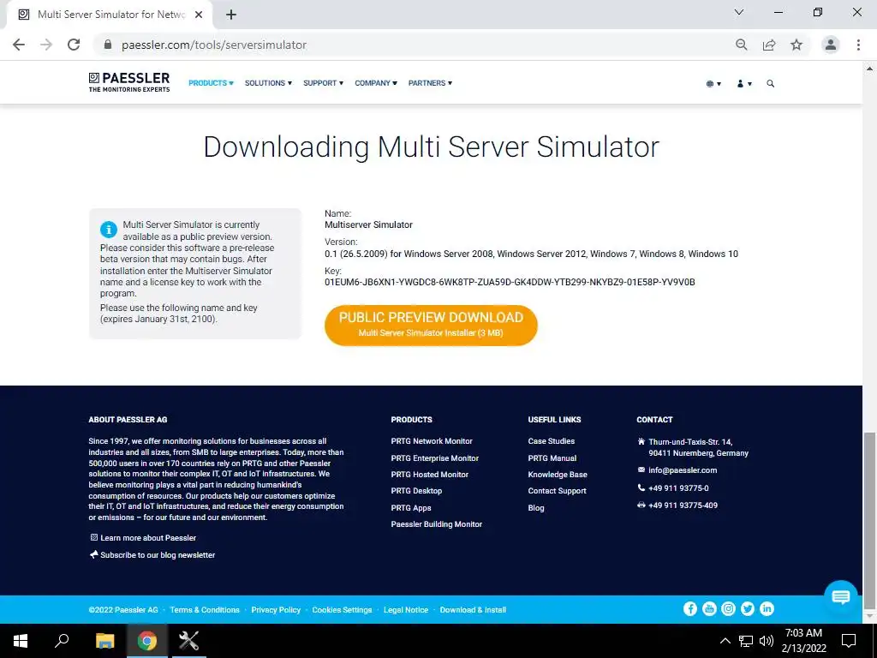This screenshot has height=658, width=877.
Task: Open Paessler's LinkedIn icon
Action: tap(767, 609)
